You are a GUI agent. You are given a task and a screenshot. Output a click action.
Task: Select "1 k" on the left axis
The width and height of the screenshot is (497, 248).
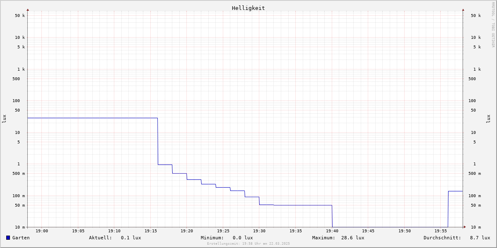pyautogui.click(x=21, y=69)
